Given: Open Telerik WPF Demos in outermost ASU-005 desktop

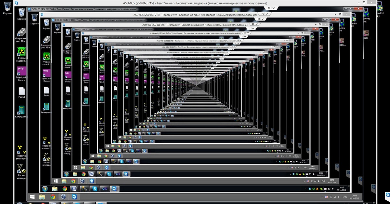Looking at the screenshot, I should [22, 74].
